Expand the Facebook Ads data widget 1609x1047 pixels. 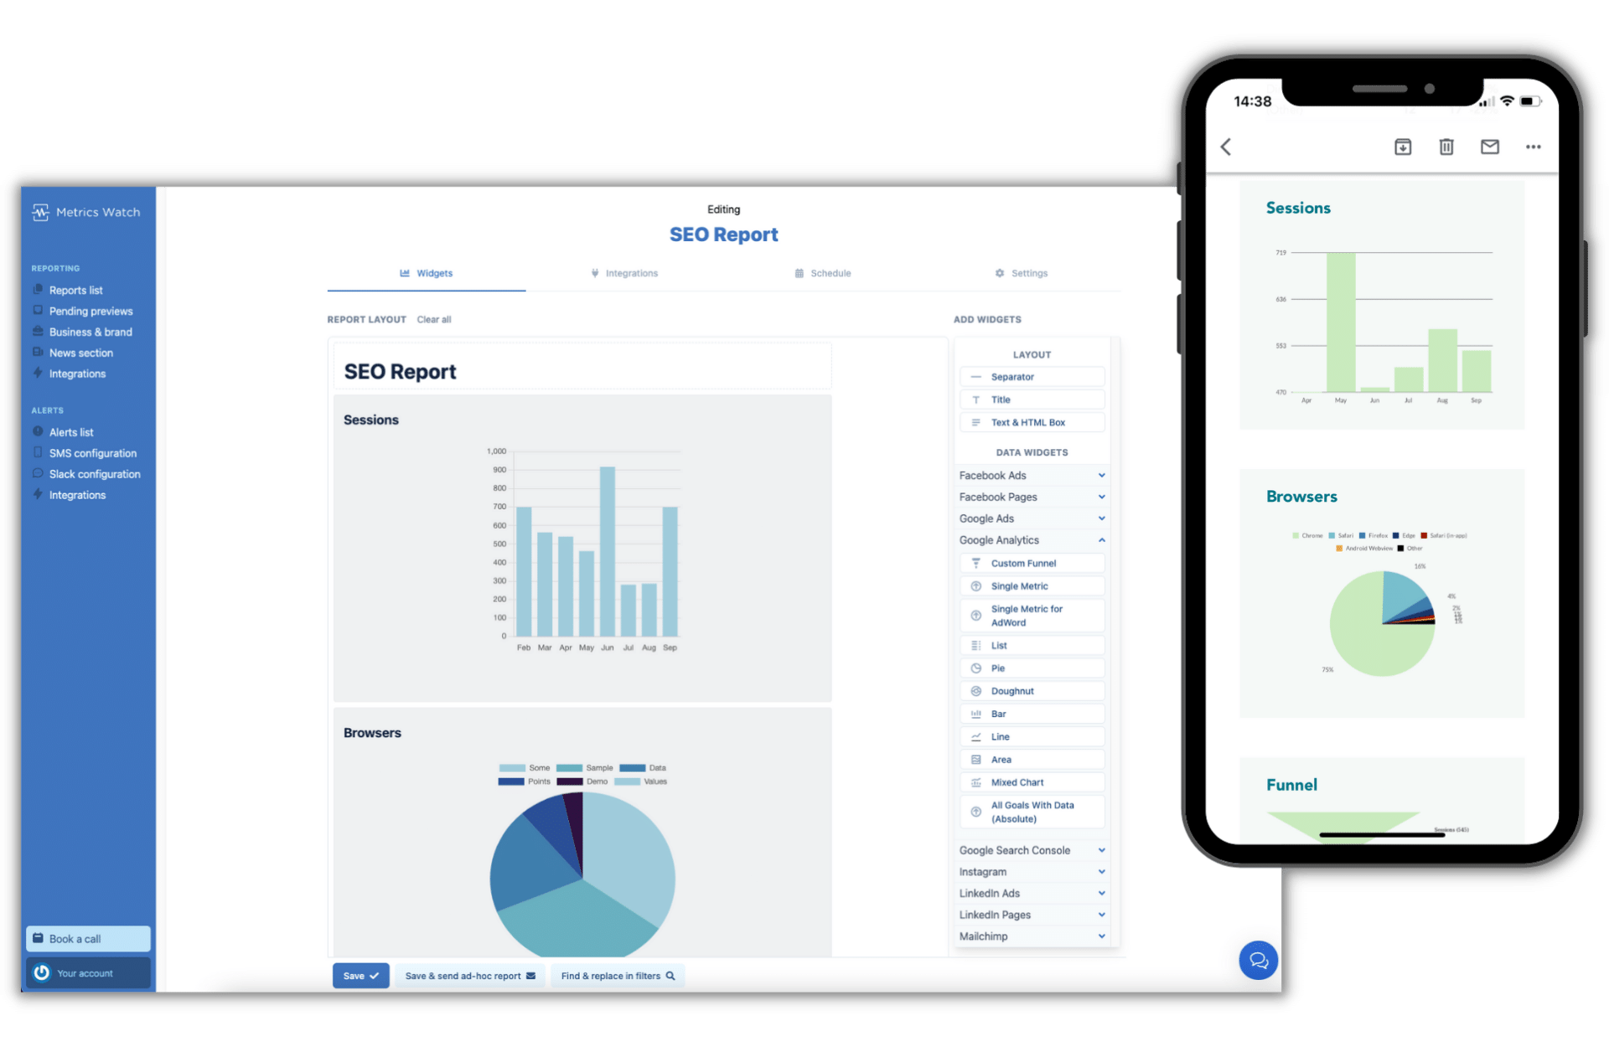pos(1102,476)
